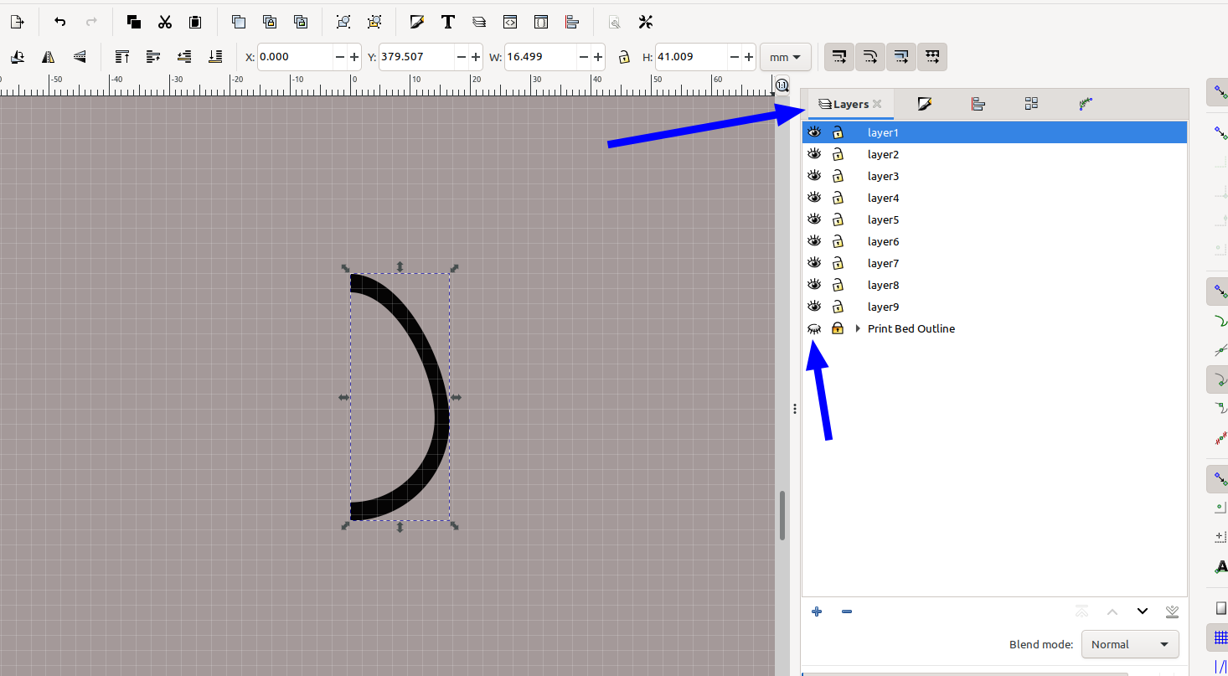1228x676 pixels.
Task: Click the H height input field
Action: click(x=691, y=57)
